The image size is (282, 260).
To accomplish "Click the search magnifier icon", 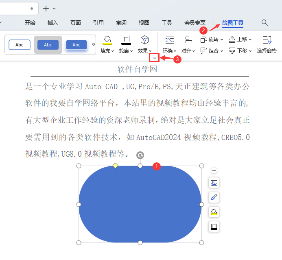I will pyautogui.click(x=265, y=23).
